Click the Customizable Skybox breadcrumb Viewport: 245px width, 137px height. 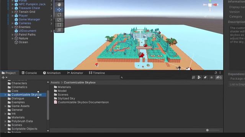(80, 83)
